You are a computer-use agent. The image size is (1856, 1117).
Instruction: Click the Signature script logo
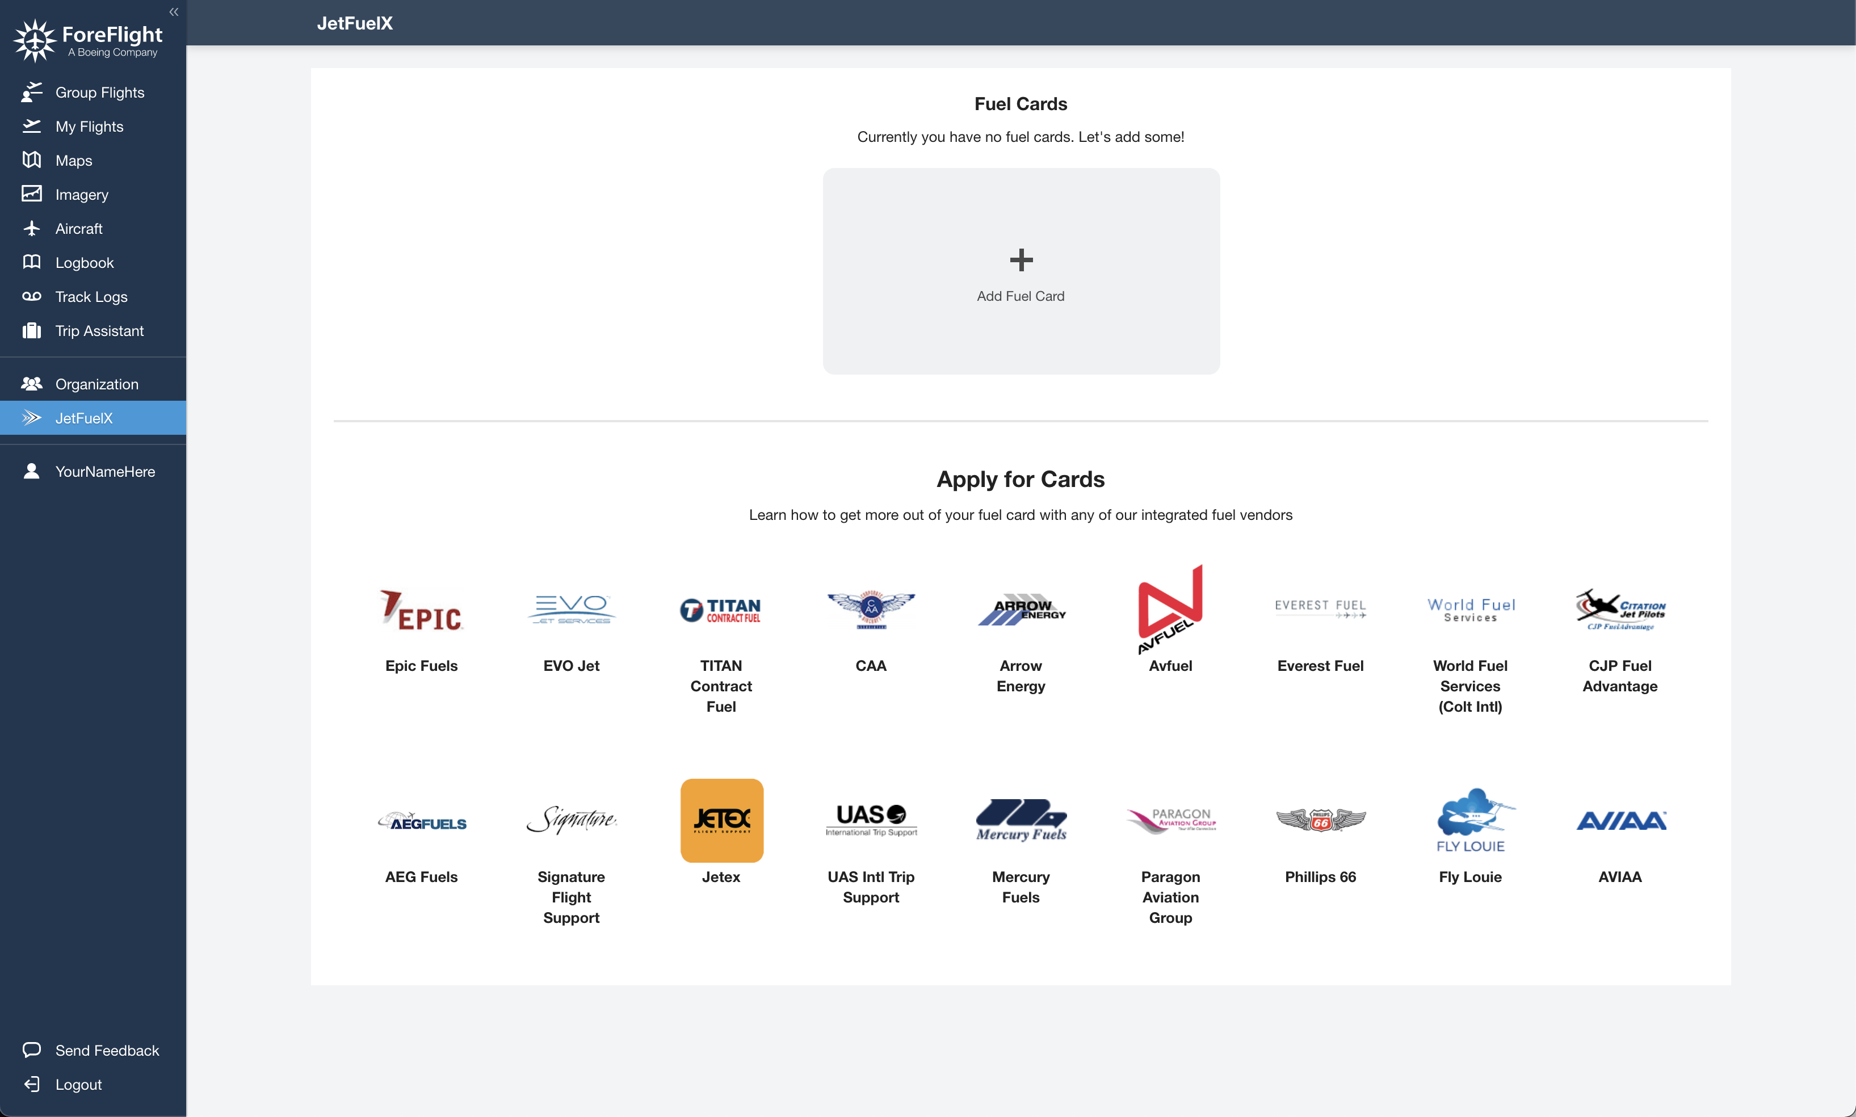pyautogui.click(x=571, y=820)
